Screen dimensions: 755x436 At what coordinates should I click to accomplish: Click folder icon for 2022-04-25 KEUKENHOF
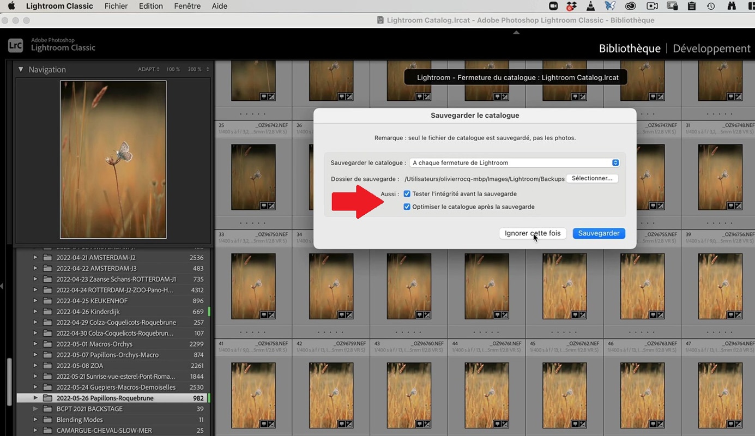(47, 301)
